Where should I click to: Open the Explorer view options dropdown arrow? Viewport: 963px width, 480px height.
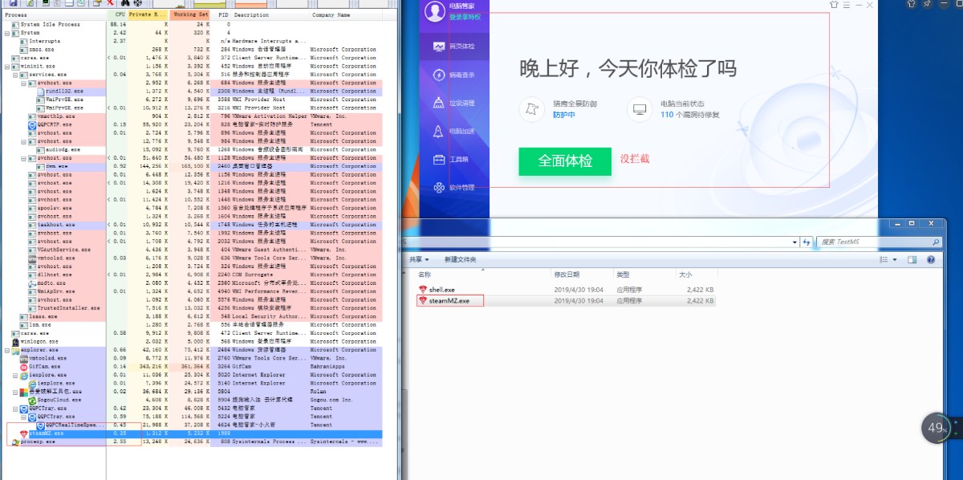[895, 259]
